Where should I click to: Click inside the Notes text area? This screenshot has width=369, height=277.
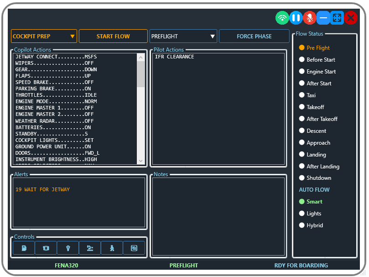coord(218,216)
